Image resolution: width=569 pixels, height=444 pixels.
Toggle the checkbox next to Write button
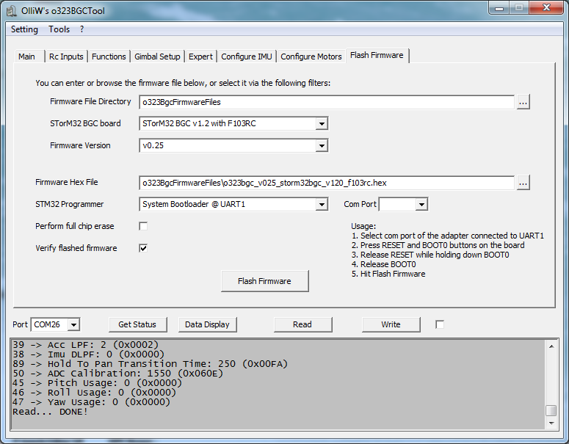point(440,324)
